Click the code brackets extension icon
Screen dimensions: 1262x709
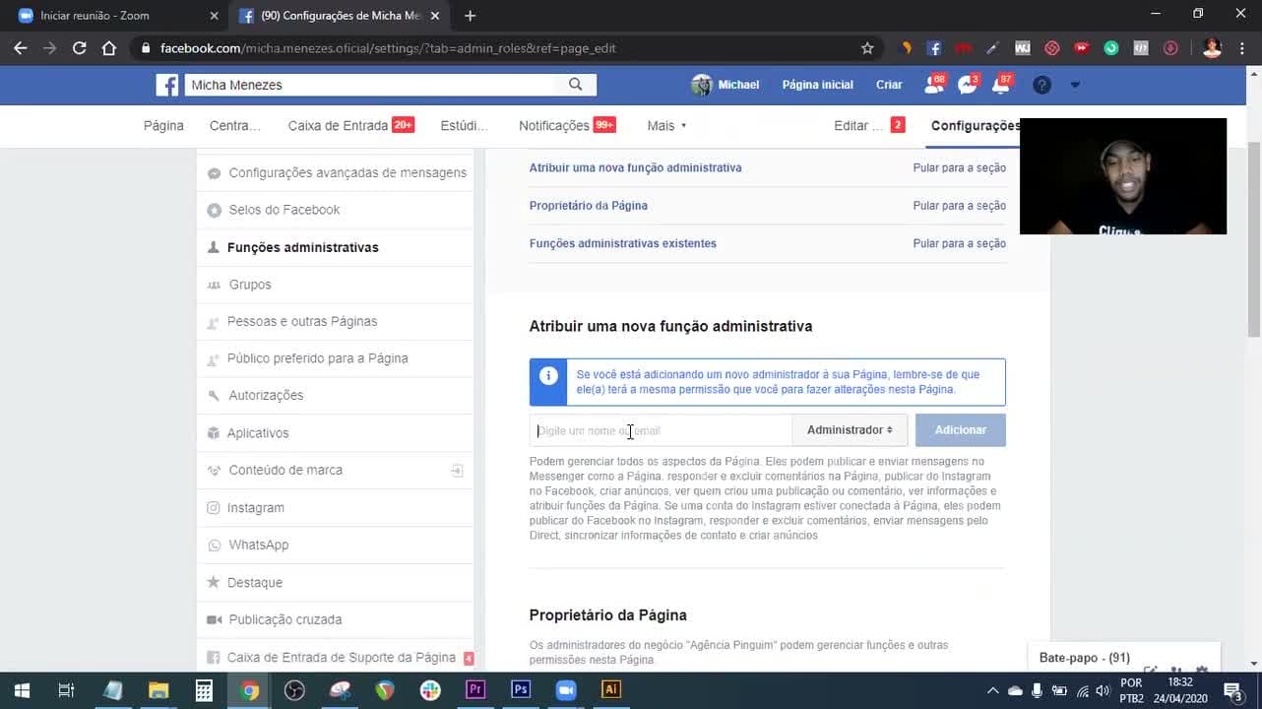(x=1141, y=48)
